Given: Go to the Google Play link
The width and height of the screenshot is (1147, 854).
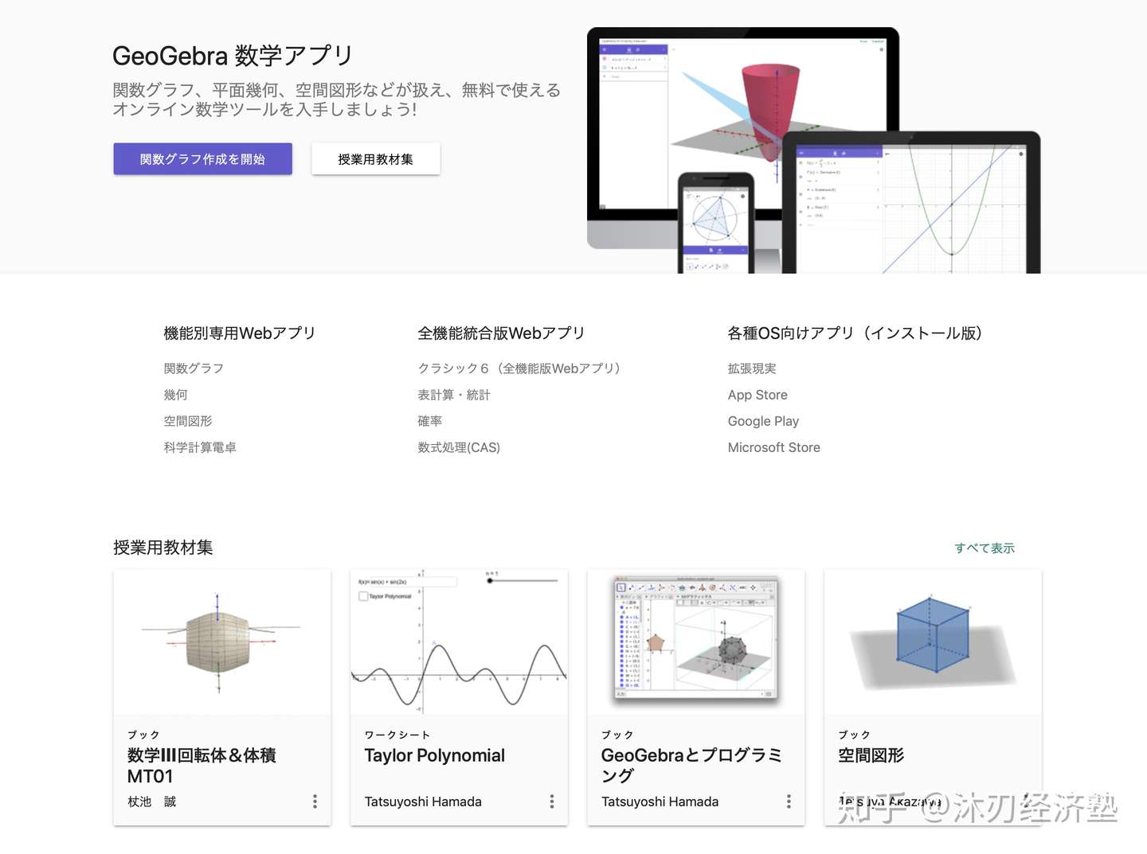Looking at the screenshot, I should click(x=763, y=421).
